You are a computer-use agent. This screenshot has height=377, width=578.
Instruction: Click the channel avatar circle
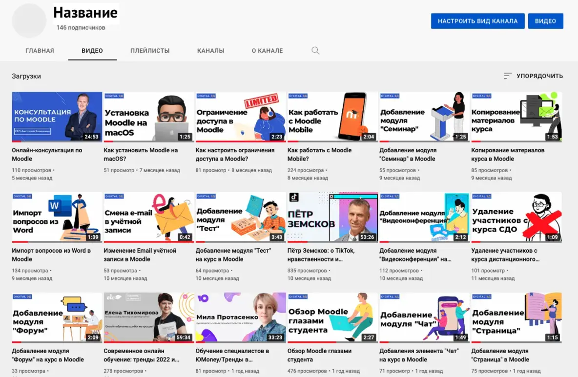[29, 21]
